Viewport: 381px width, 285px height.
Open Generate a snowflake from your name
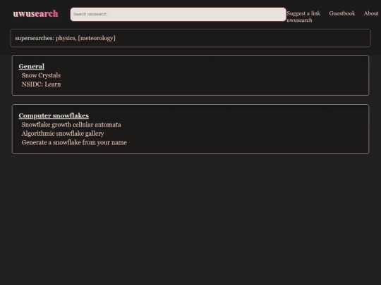(74, 142)
